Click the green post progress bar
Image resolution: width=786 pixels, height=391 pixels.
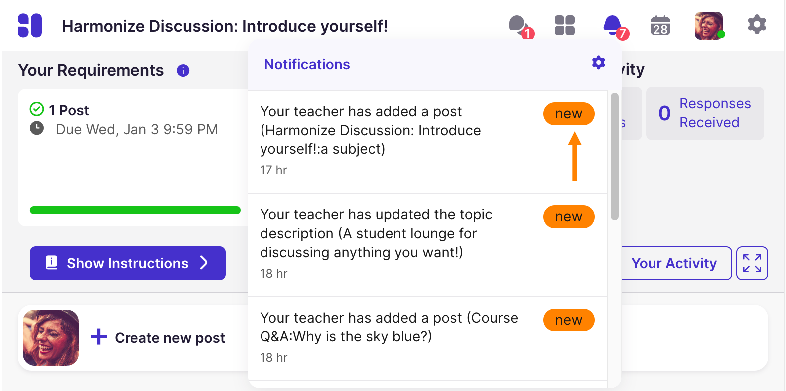coord(135,210)
